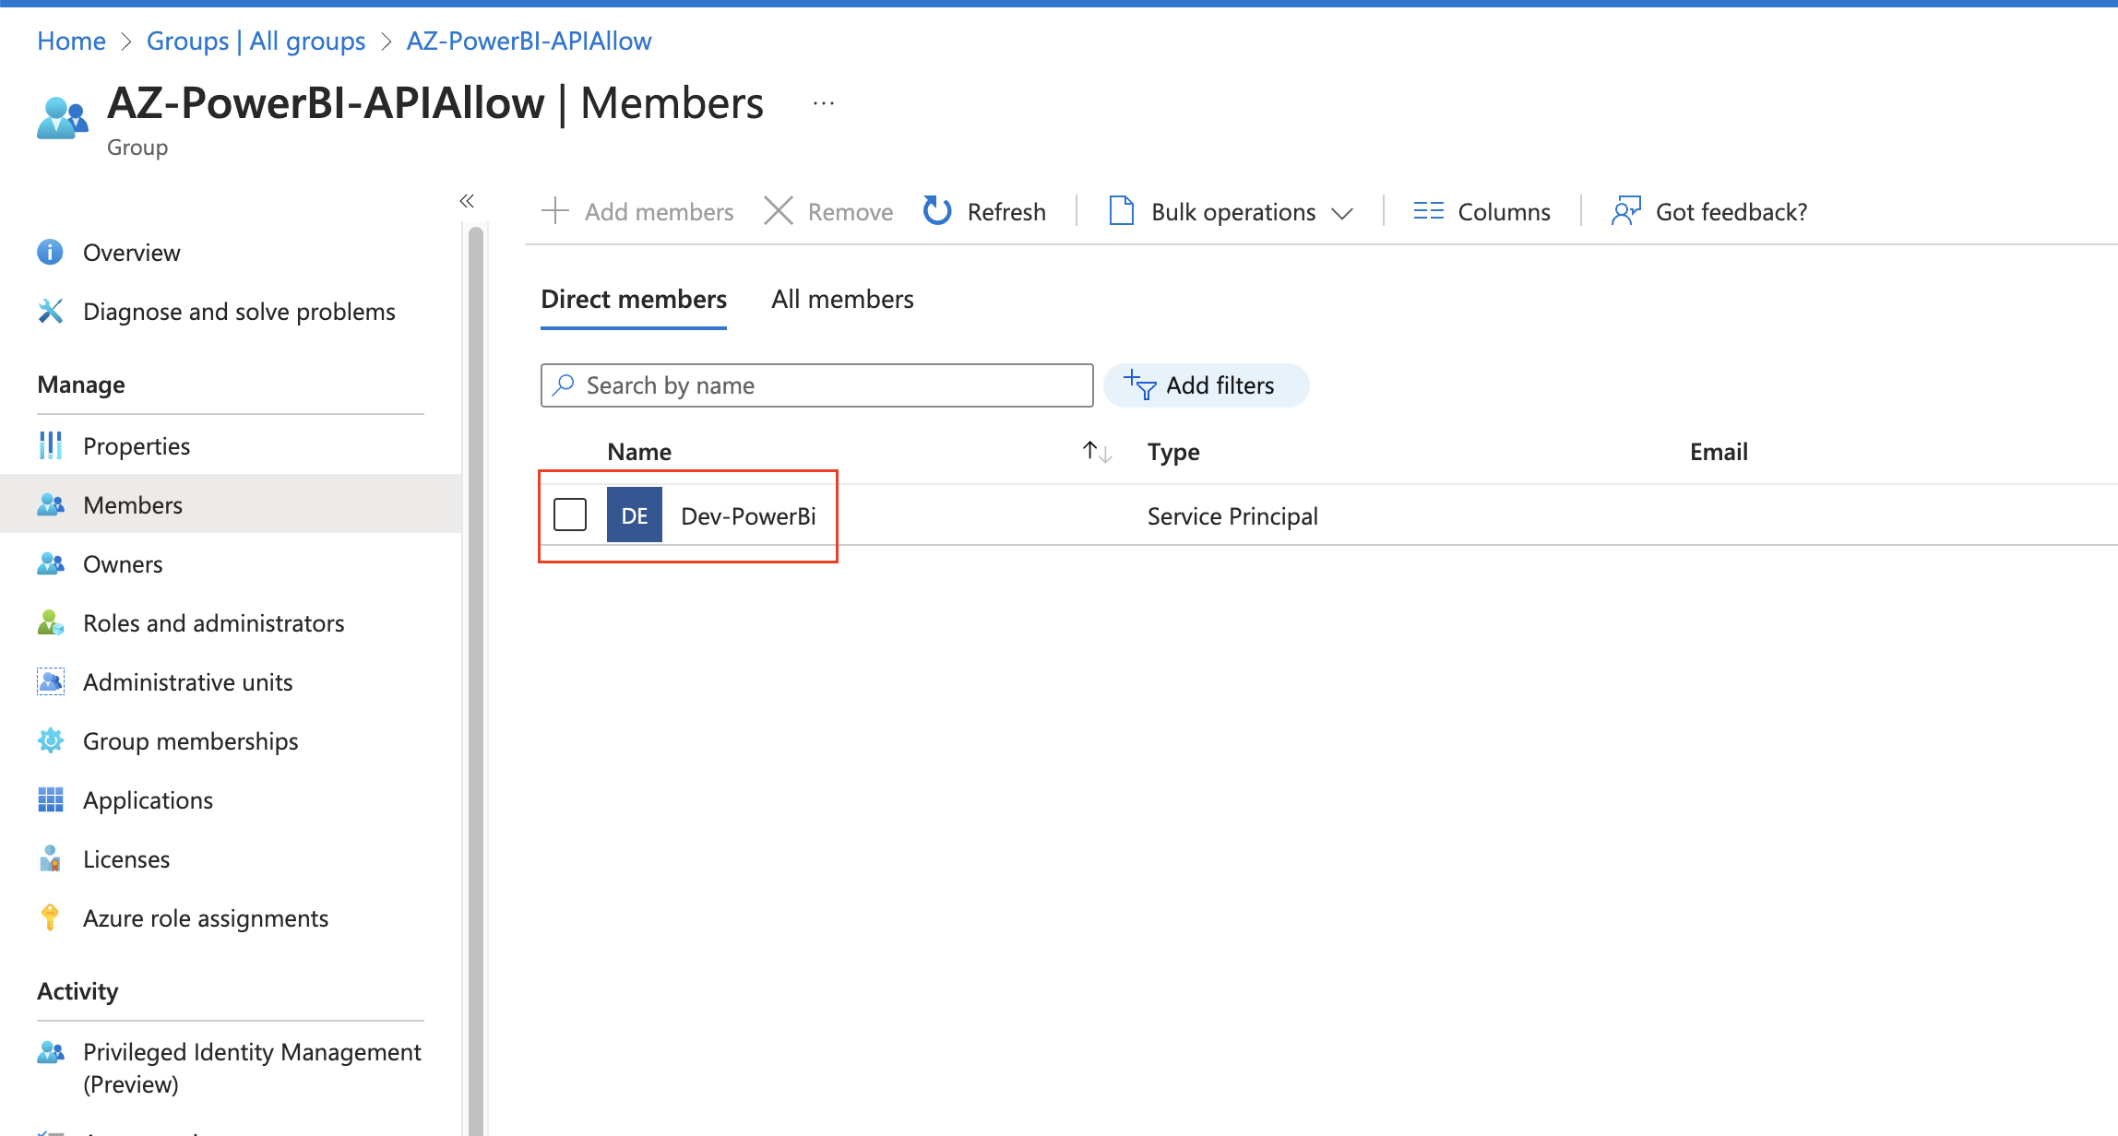Click the Diagnose and solve problems wrench icon
This screenshot has width=2118, height=1136.
point(50,312)
